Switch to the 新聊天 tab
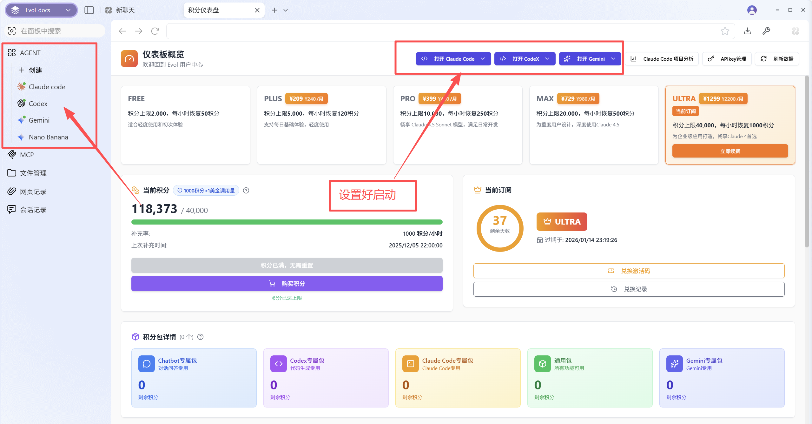Image resolution: width=812 pixels, height=424 pixels. click(x=125, y=10)
